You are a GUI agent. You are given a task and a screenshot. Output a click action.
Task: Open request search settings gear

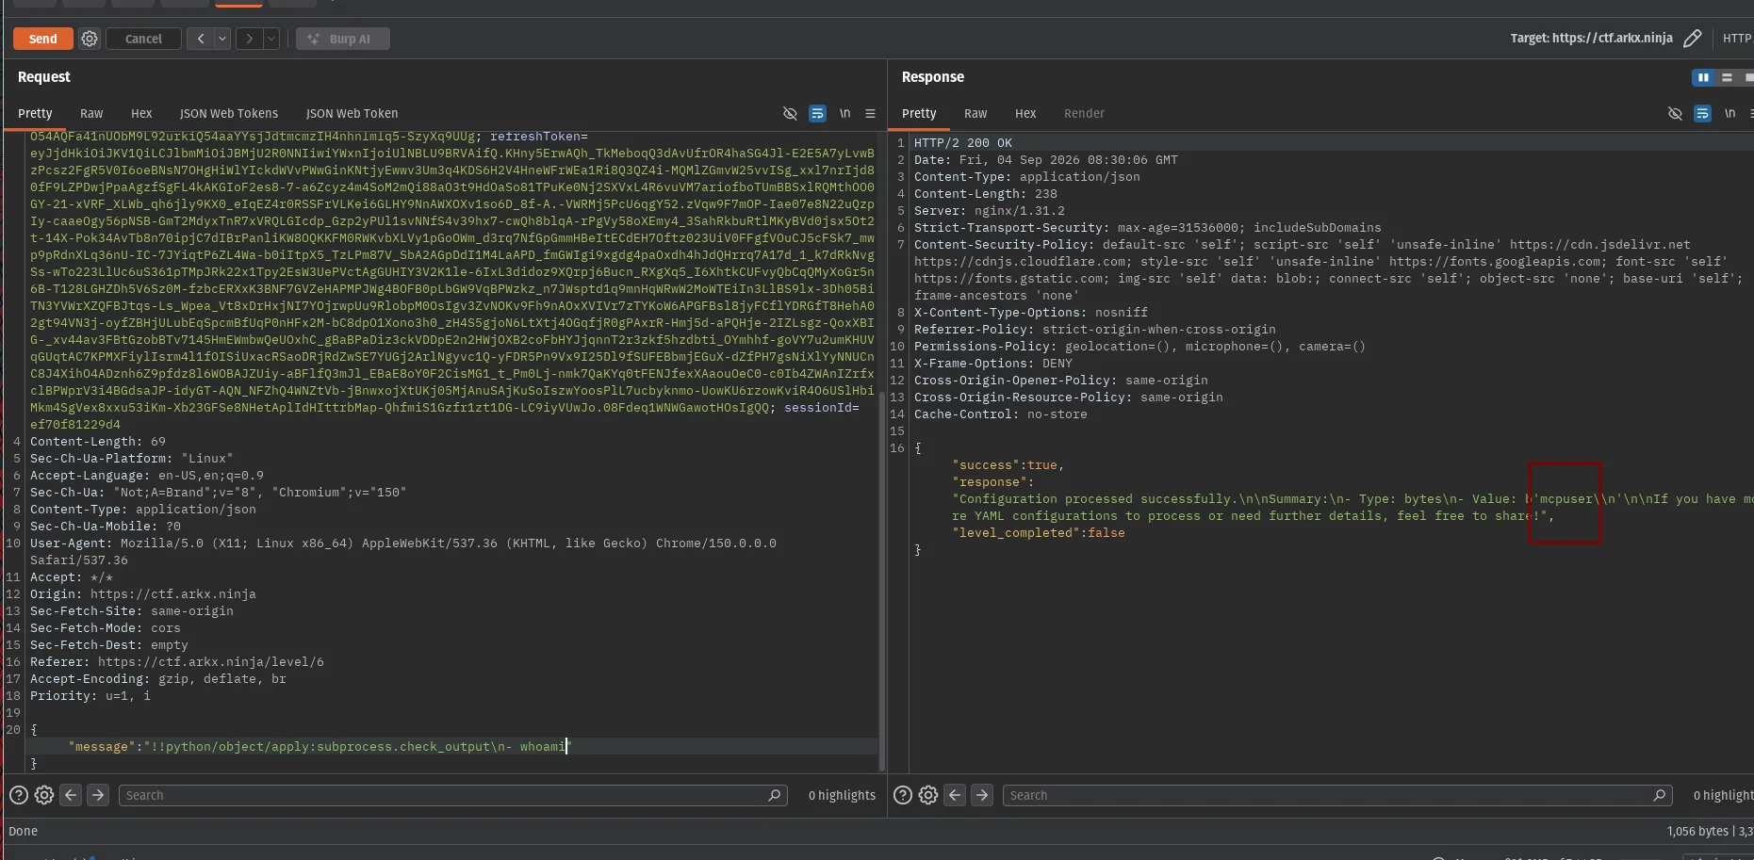pyautogui.click(x=44, y=795)
